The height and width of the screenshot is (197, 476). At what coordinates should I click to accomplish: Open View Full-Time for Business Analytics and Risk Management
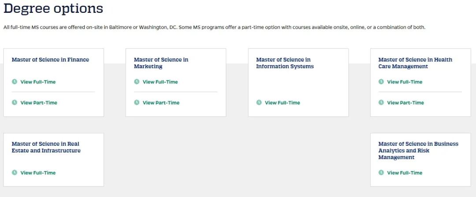click(x=405, y=173)
